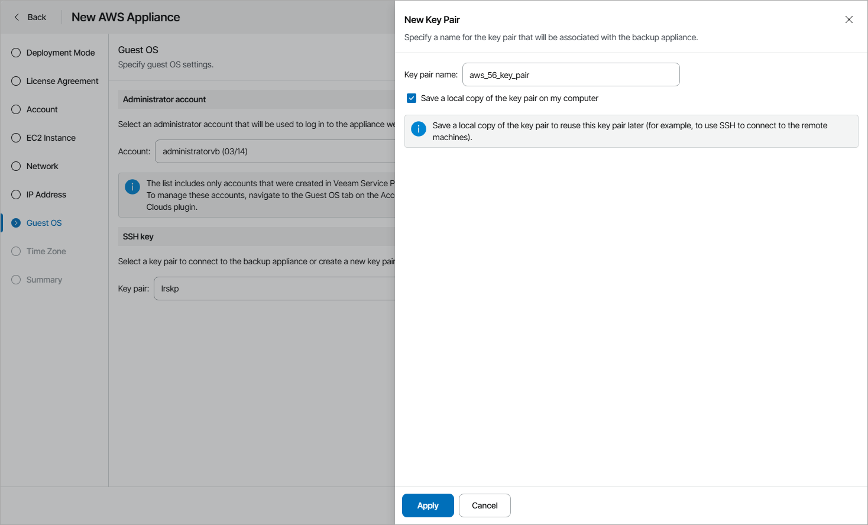Click the Back arrow icon

click(17, 17)
